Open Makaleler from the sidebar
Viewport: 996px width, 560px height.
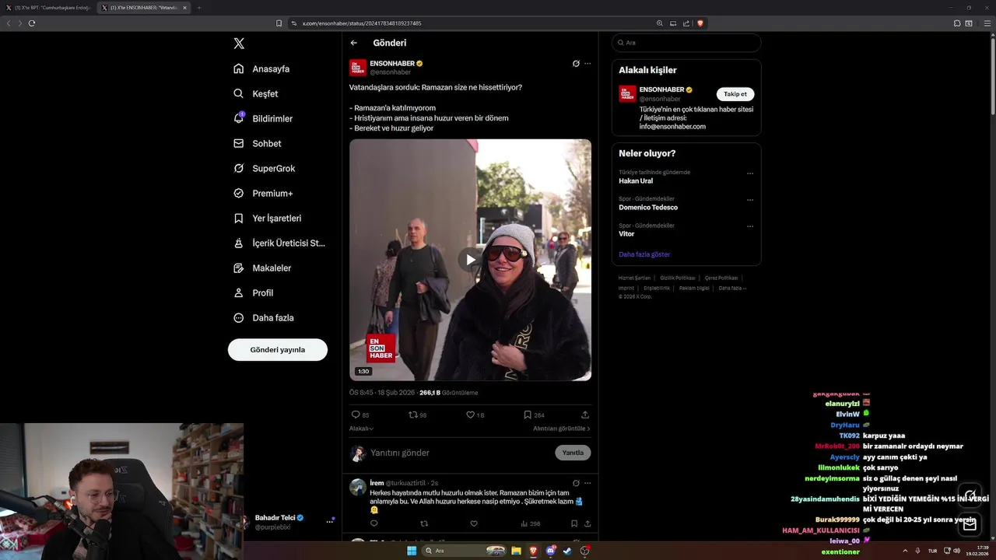point(261,268)
